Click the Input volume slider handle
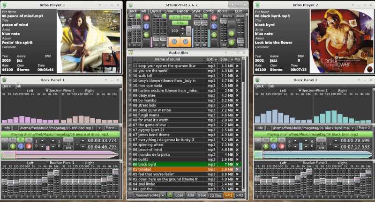The height and width of the screenshot is (202, 375). pyautogui.click(x=240, y=41)
